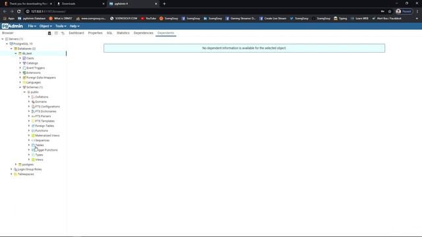The image size is (422, 237).
Task: Open the Gaming Streamer bookmark
Action: [x=240, y=18]
